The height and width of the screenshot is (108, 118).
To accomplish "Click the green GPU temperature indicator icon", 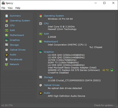I will pos(112,70).
